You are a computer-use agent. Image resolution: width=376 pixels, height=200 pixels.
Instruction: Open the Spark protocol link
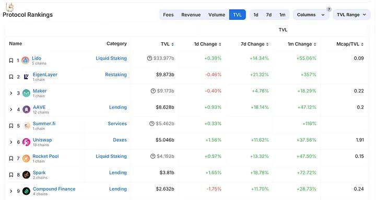39,172
